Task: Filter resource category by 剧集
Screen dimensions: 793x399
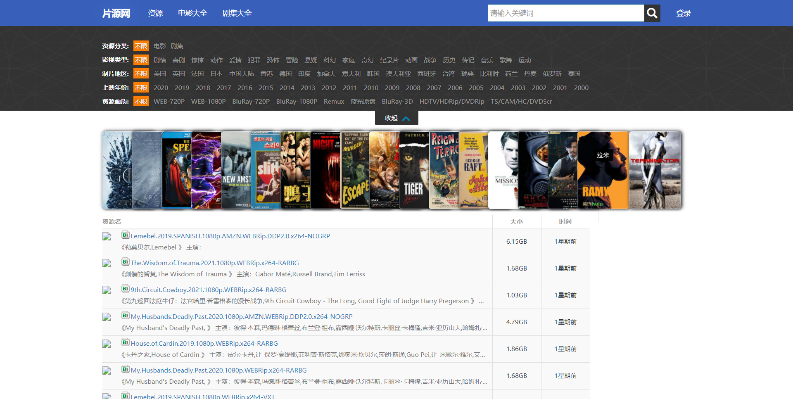Action: point(177,46)
